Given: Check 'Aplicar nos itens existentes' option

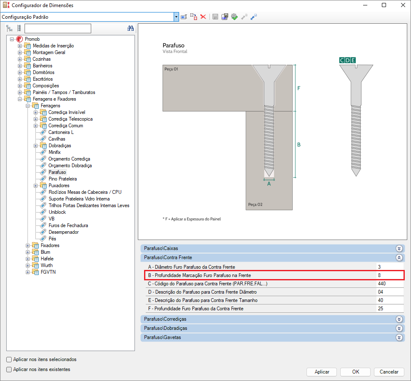Looking at the screenshot, I should [x=9, y=369].
